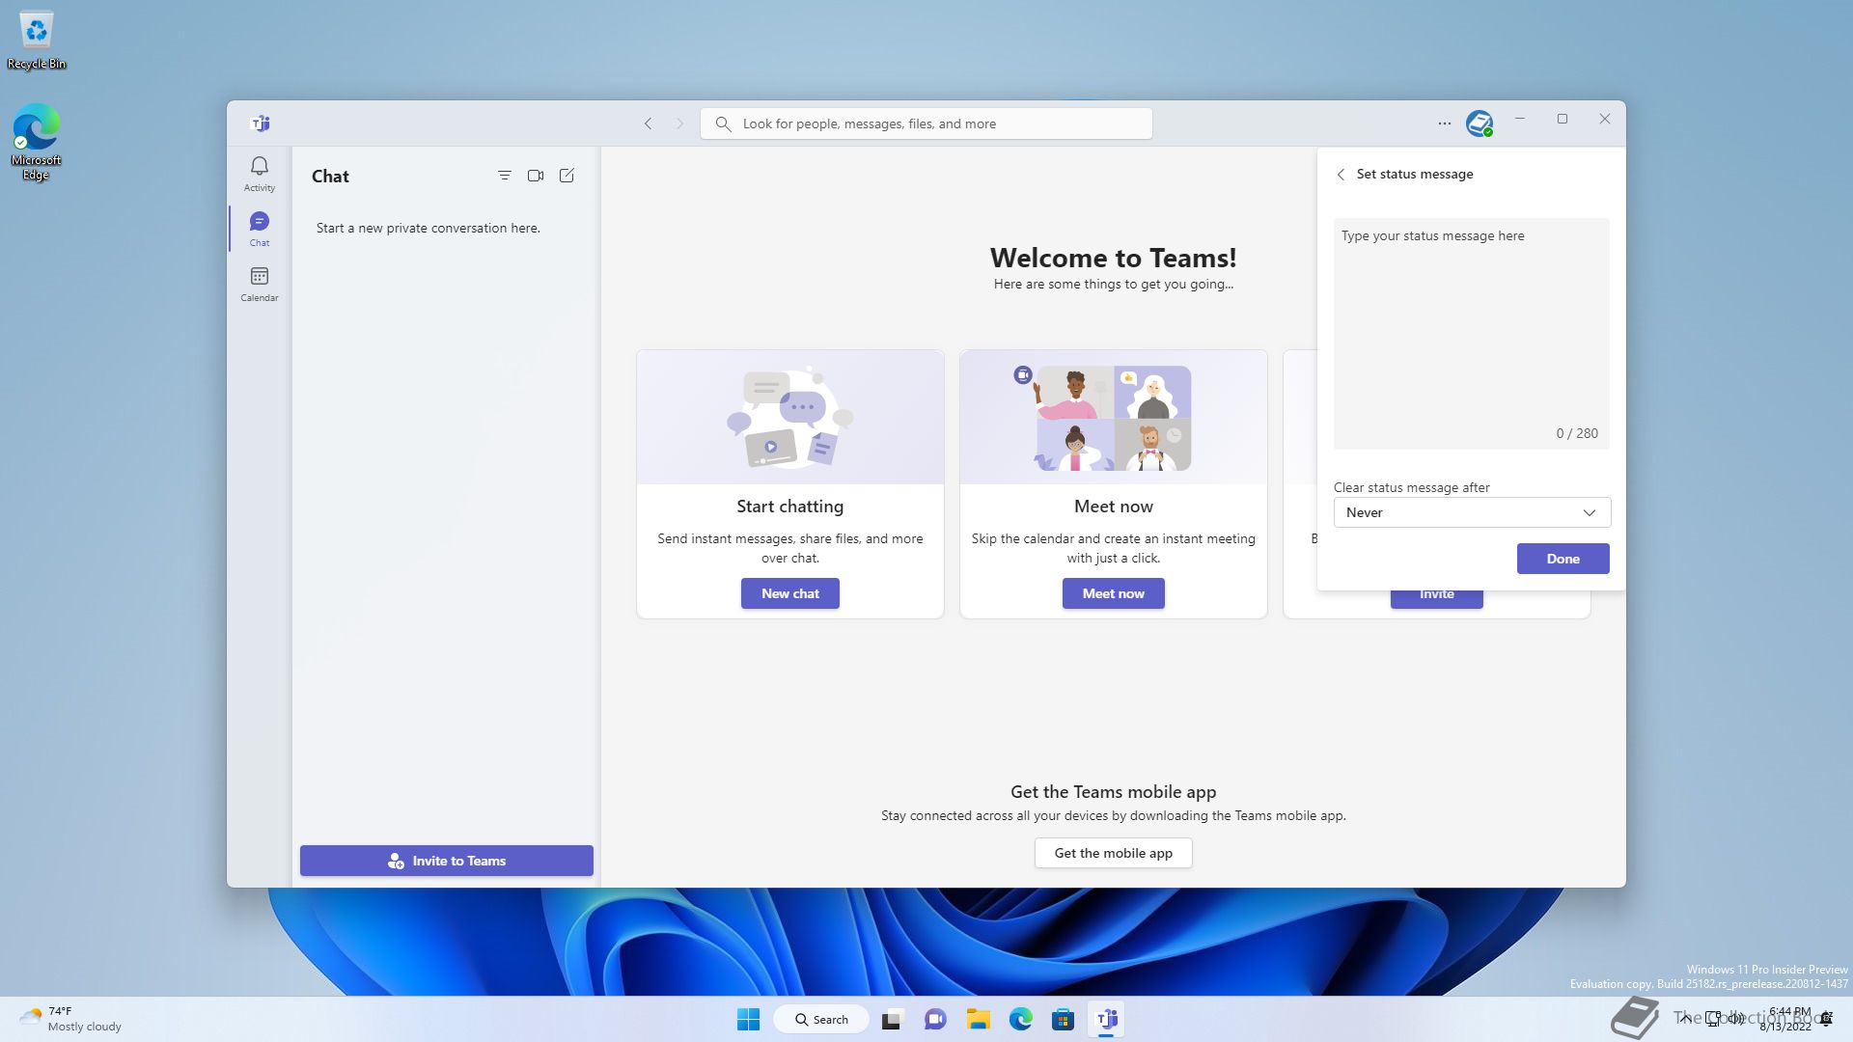1853x1042 pixels.
Task: Open Task View on the taskbar
Action: pos(892,1019)
